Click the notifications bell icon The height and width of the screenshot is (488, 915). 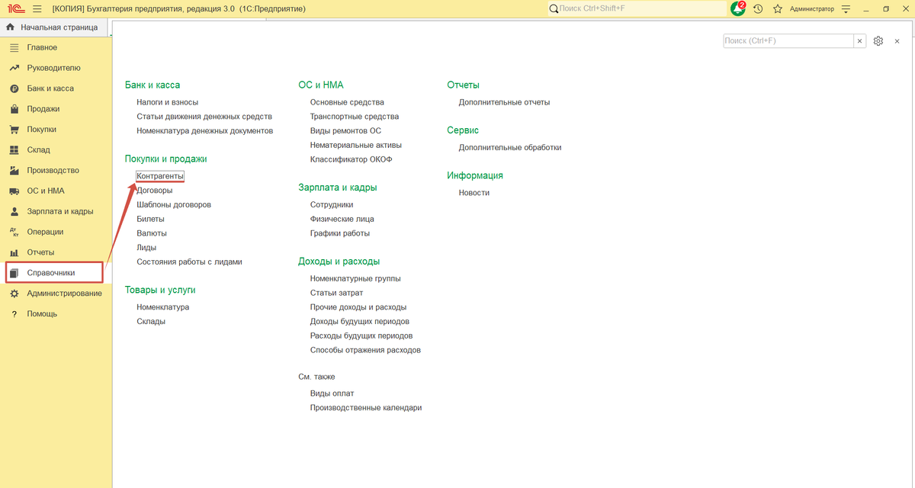point(737,8)
